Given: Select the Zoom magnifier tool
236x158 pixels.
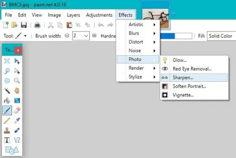Looking at the screenshot, I should 17,81.
